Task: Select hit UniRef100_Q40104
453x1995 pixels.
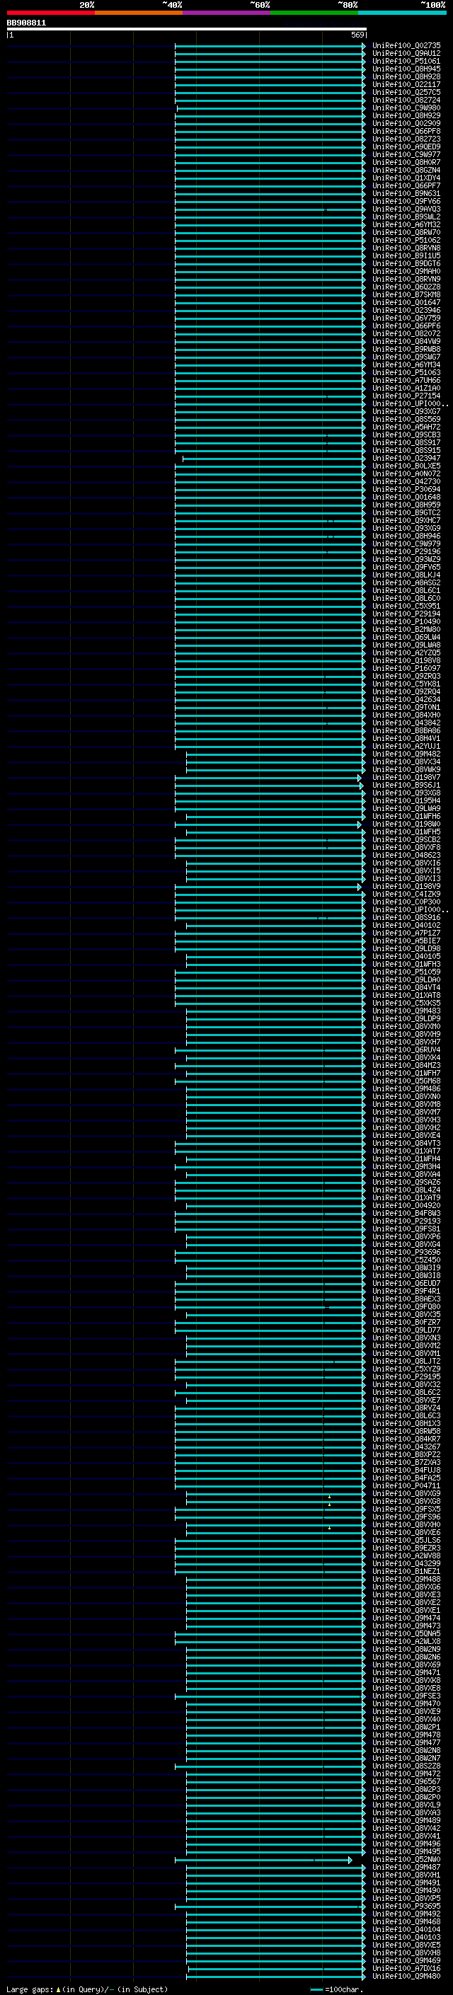Action: point(406,1930)
